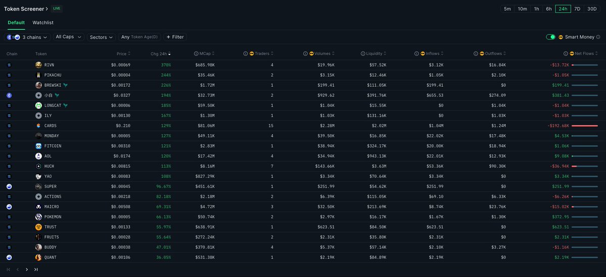The image size is (606, 277).
Task: Click info icon beside Volumes column header
Action: (305, 53)
